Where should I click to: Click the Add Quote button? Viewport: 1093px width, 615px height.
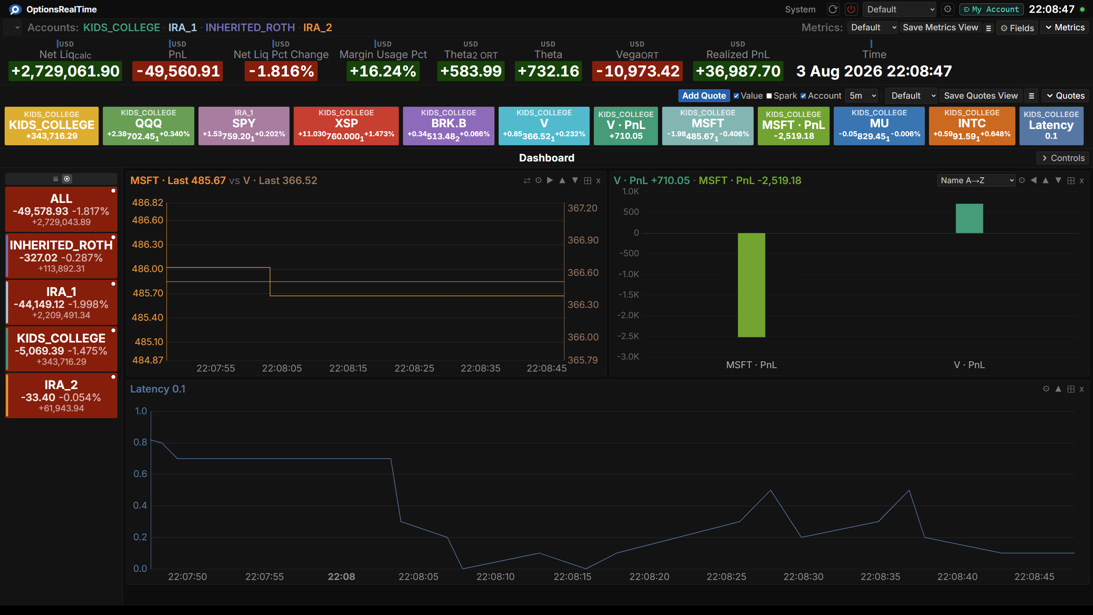[704, 96]
